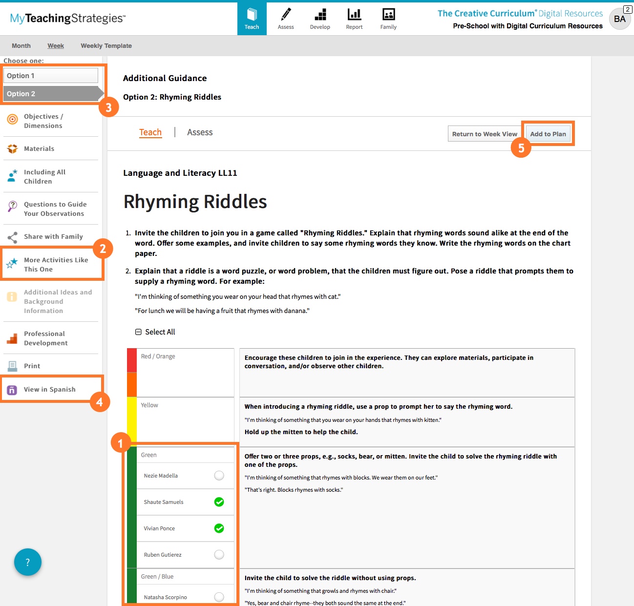Check the circle for Ruben Gutierrez
Image resolution: width=634 pixels, height=606 pixels.
(219, 555)
